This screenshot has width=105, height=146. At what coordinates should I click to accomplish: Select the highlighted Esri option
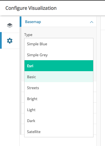[59, 66]
